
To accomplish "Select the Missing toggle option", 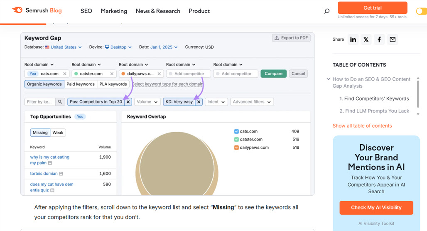I will click(40, 133).
